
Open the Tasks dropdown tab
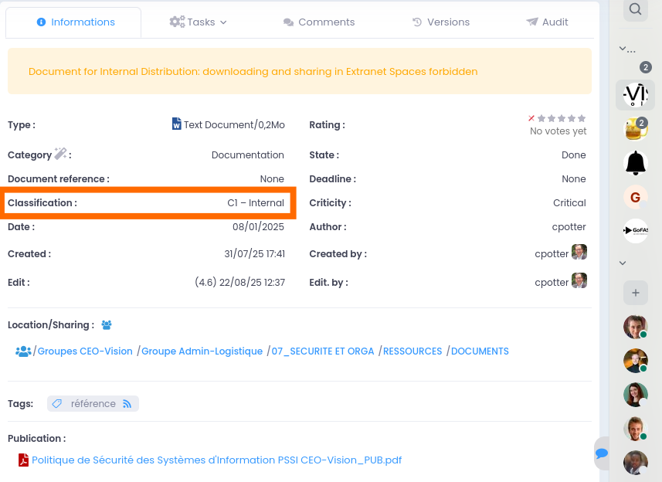(x=198, y=22)
